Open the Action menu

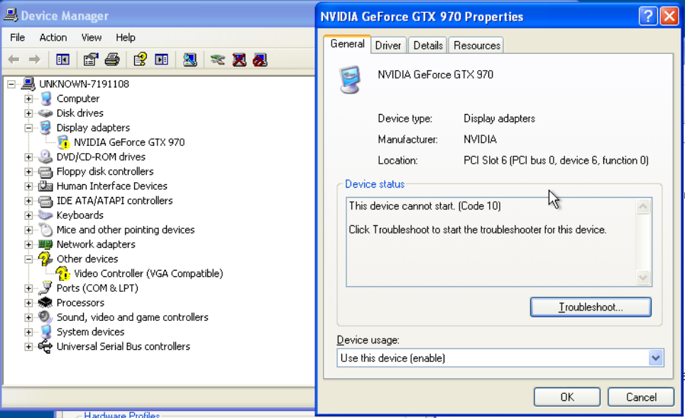(x=53, y=38)
